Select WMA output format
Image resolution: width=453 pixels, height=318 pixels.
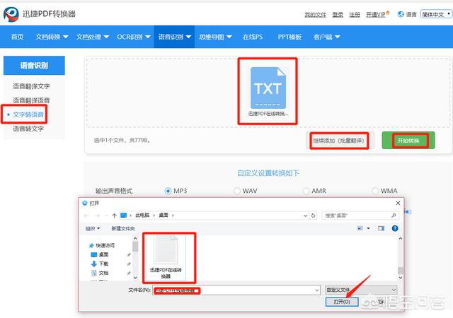point(375,191)
